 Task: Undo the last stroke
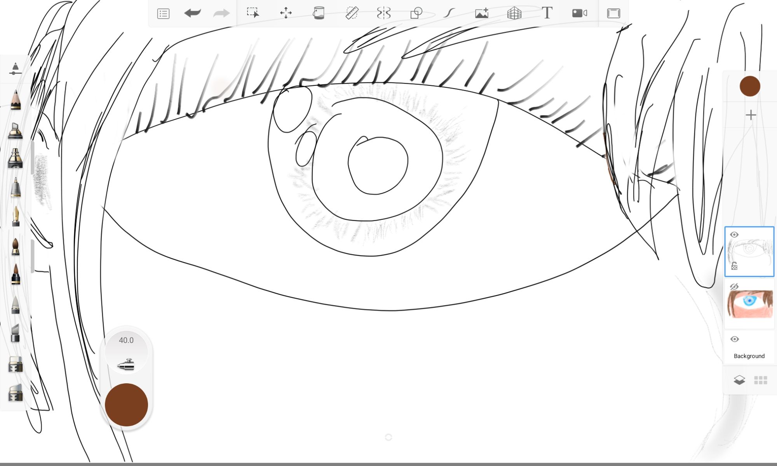[192, 13]
